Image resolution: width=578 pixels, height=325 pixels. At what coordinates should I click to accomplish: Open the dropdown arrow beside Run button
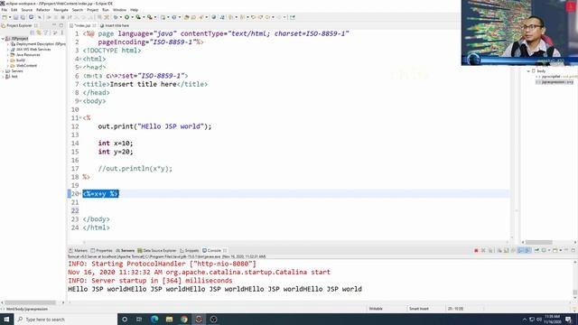tap(132, 17)
